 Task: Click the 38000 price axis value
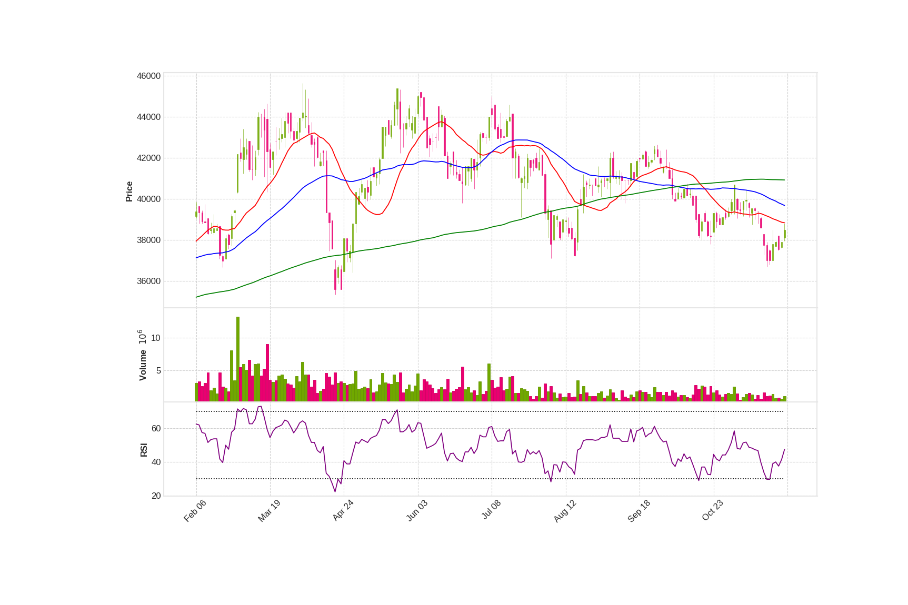148,240
